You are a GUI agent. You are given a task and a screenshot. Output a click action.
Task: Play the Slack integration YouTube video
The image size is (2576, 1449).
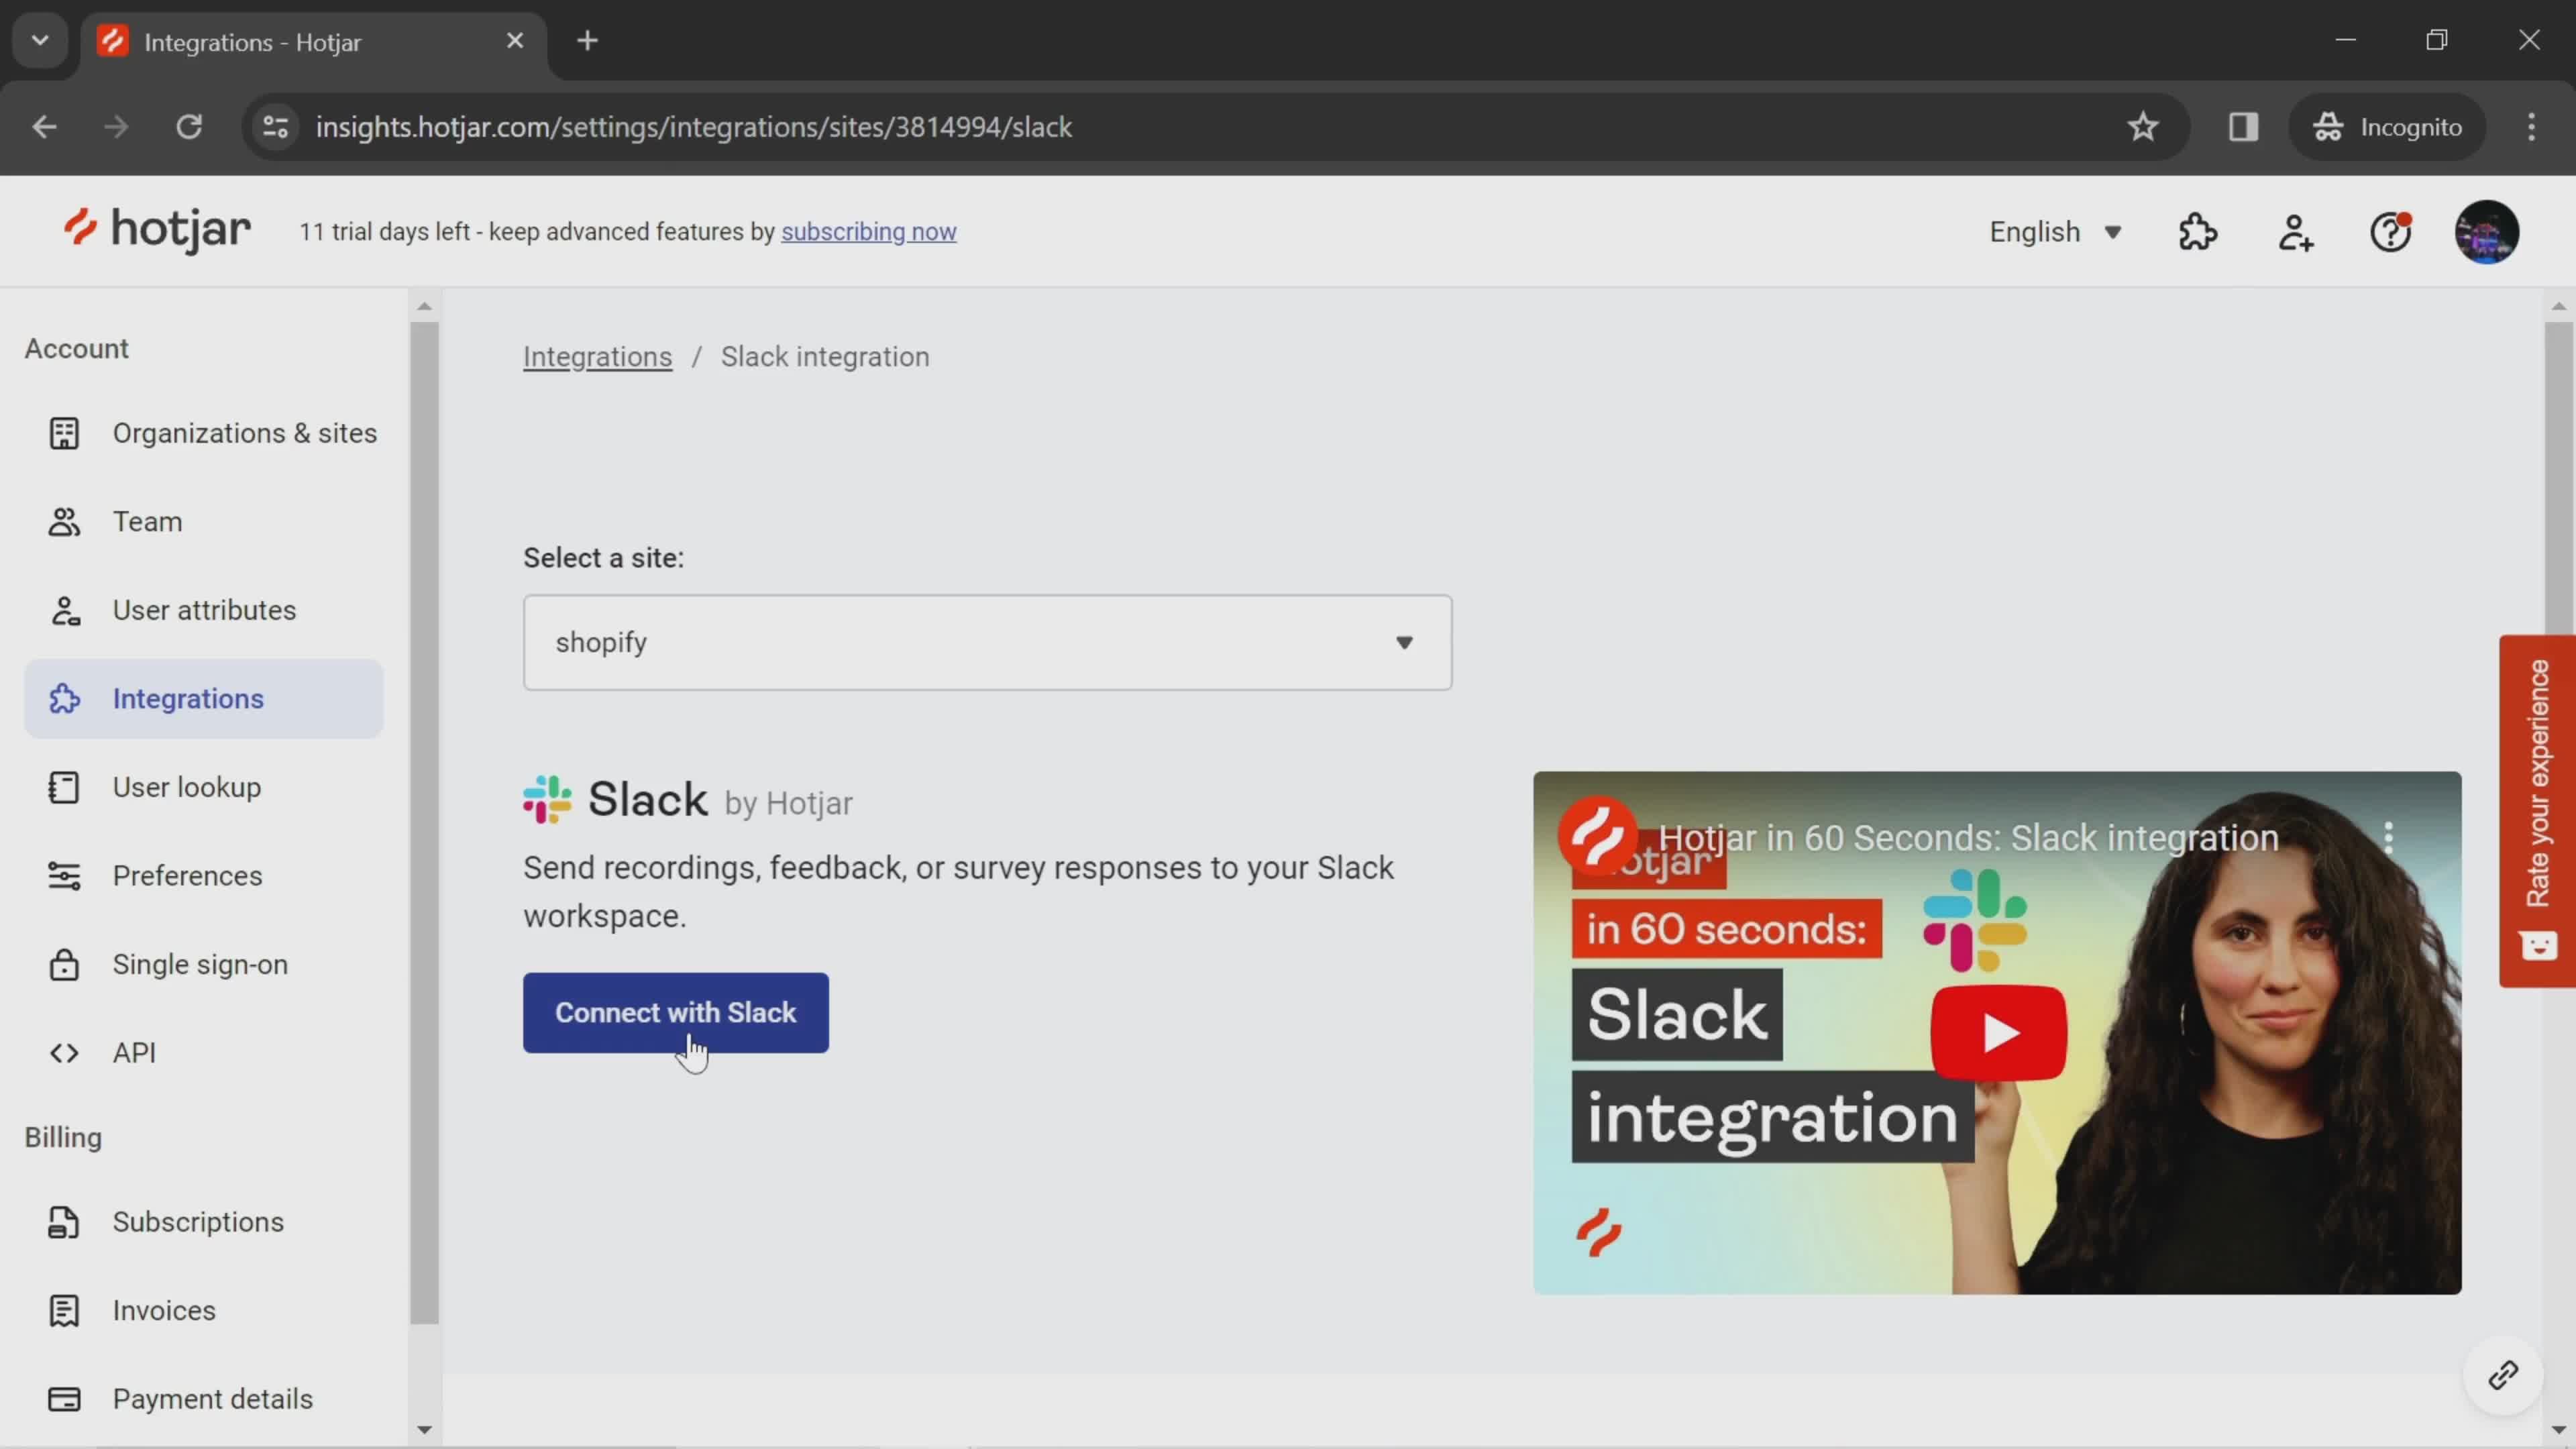coord(1996,1032)
